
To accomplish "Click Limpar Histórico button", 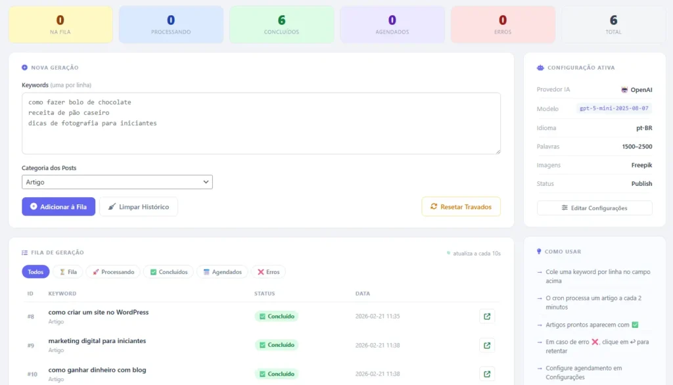I will pos(139,206).
